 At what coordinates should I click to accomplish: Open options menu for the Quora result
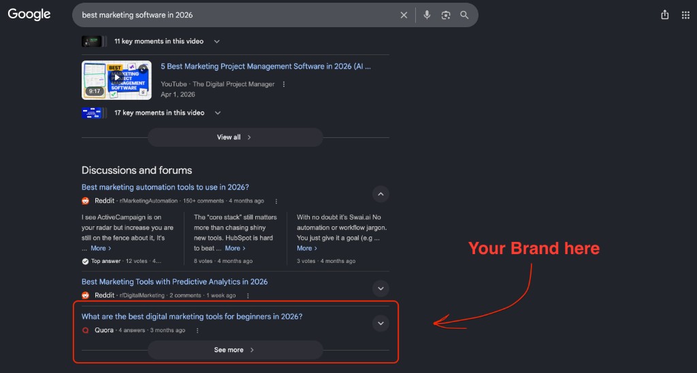point(197,330)
